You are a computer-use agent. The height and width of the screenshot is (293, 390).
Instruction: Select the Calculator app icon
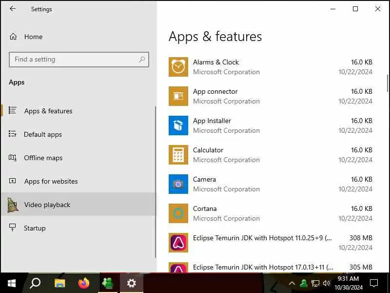[178, 155]
